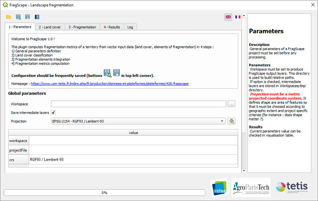This screenshot has height=201, width=318.
Task: Go to the 4 - Results tab
Action: [x=112, y=27]
